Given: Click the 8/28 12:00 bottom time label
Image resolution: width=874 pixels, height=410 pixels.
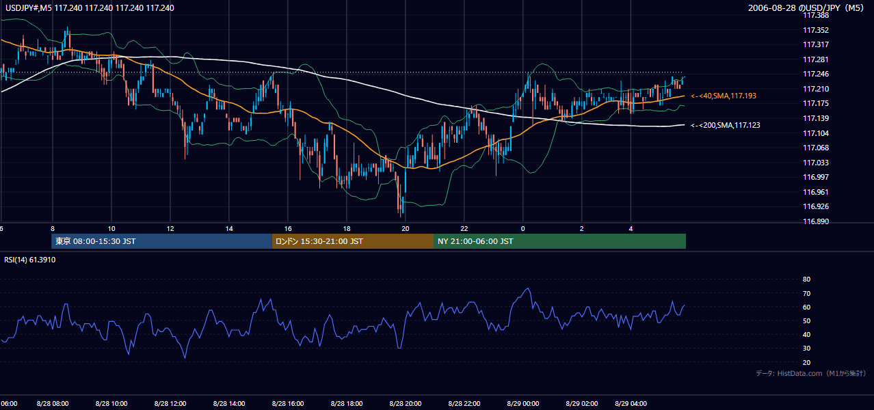Looking at the screenshot, I should [170, 404].
